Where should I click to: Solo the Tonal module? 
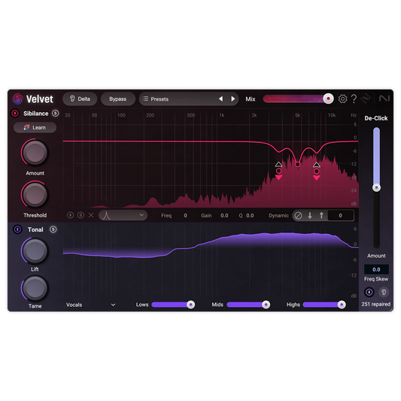53,229
